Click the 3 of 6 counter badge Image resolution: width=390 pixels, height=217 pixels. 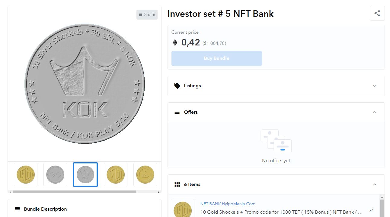(147, 14)
